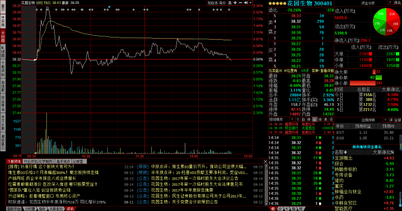Click the 加自选 add-to-watchlist button
The height and width of the screenshot is (211, 402).
pyautogui.click(x=213, y=3)
